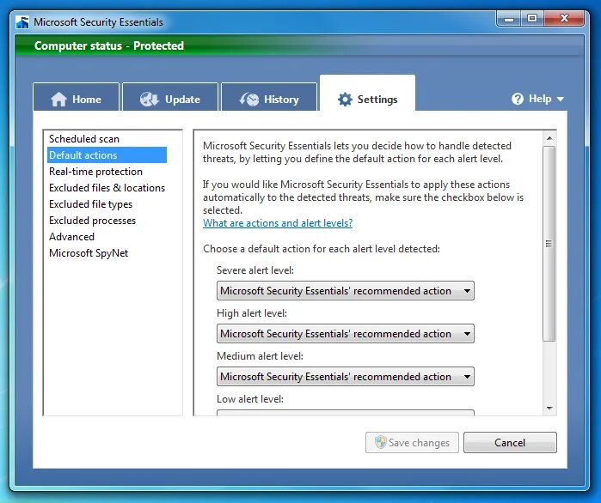Click the Help question mark icon
The width and height of the screenshot is (601, 503).
517,99
